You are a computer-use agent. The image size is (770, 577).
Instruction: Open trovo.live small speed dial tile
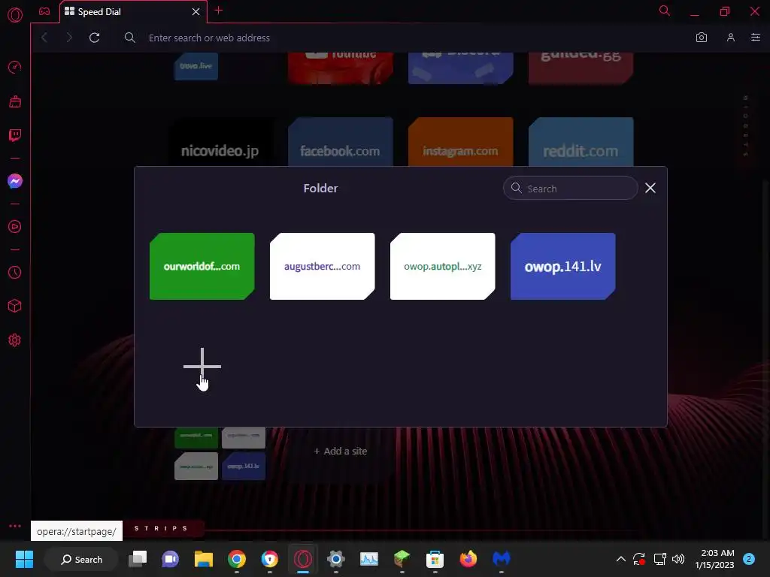(x=196, y=66)
